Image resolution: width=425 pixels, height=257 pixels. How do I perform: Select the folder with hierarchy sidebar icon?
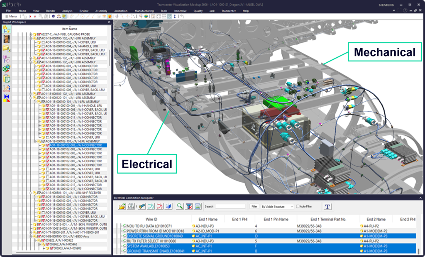point(7,49)
